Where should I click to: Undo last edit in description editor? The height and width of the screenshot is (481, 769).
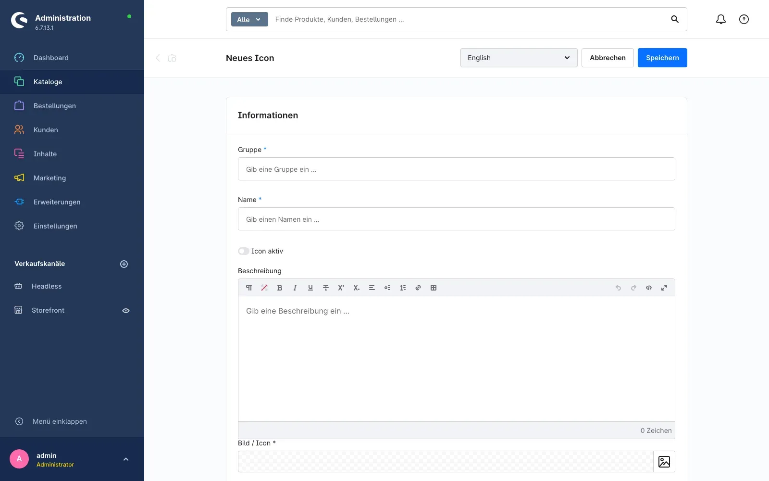pyautogui.click(x=618, y=288)
